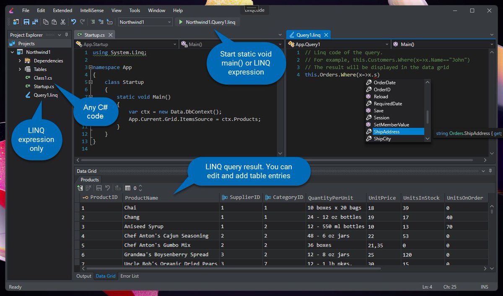Click the decrease indent toolbar icon
Image resolution: width=503 pixels, height=296 pixels.
point(101,22)
